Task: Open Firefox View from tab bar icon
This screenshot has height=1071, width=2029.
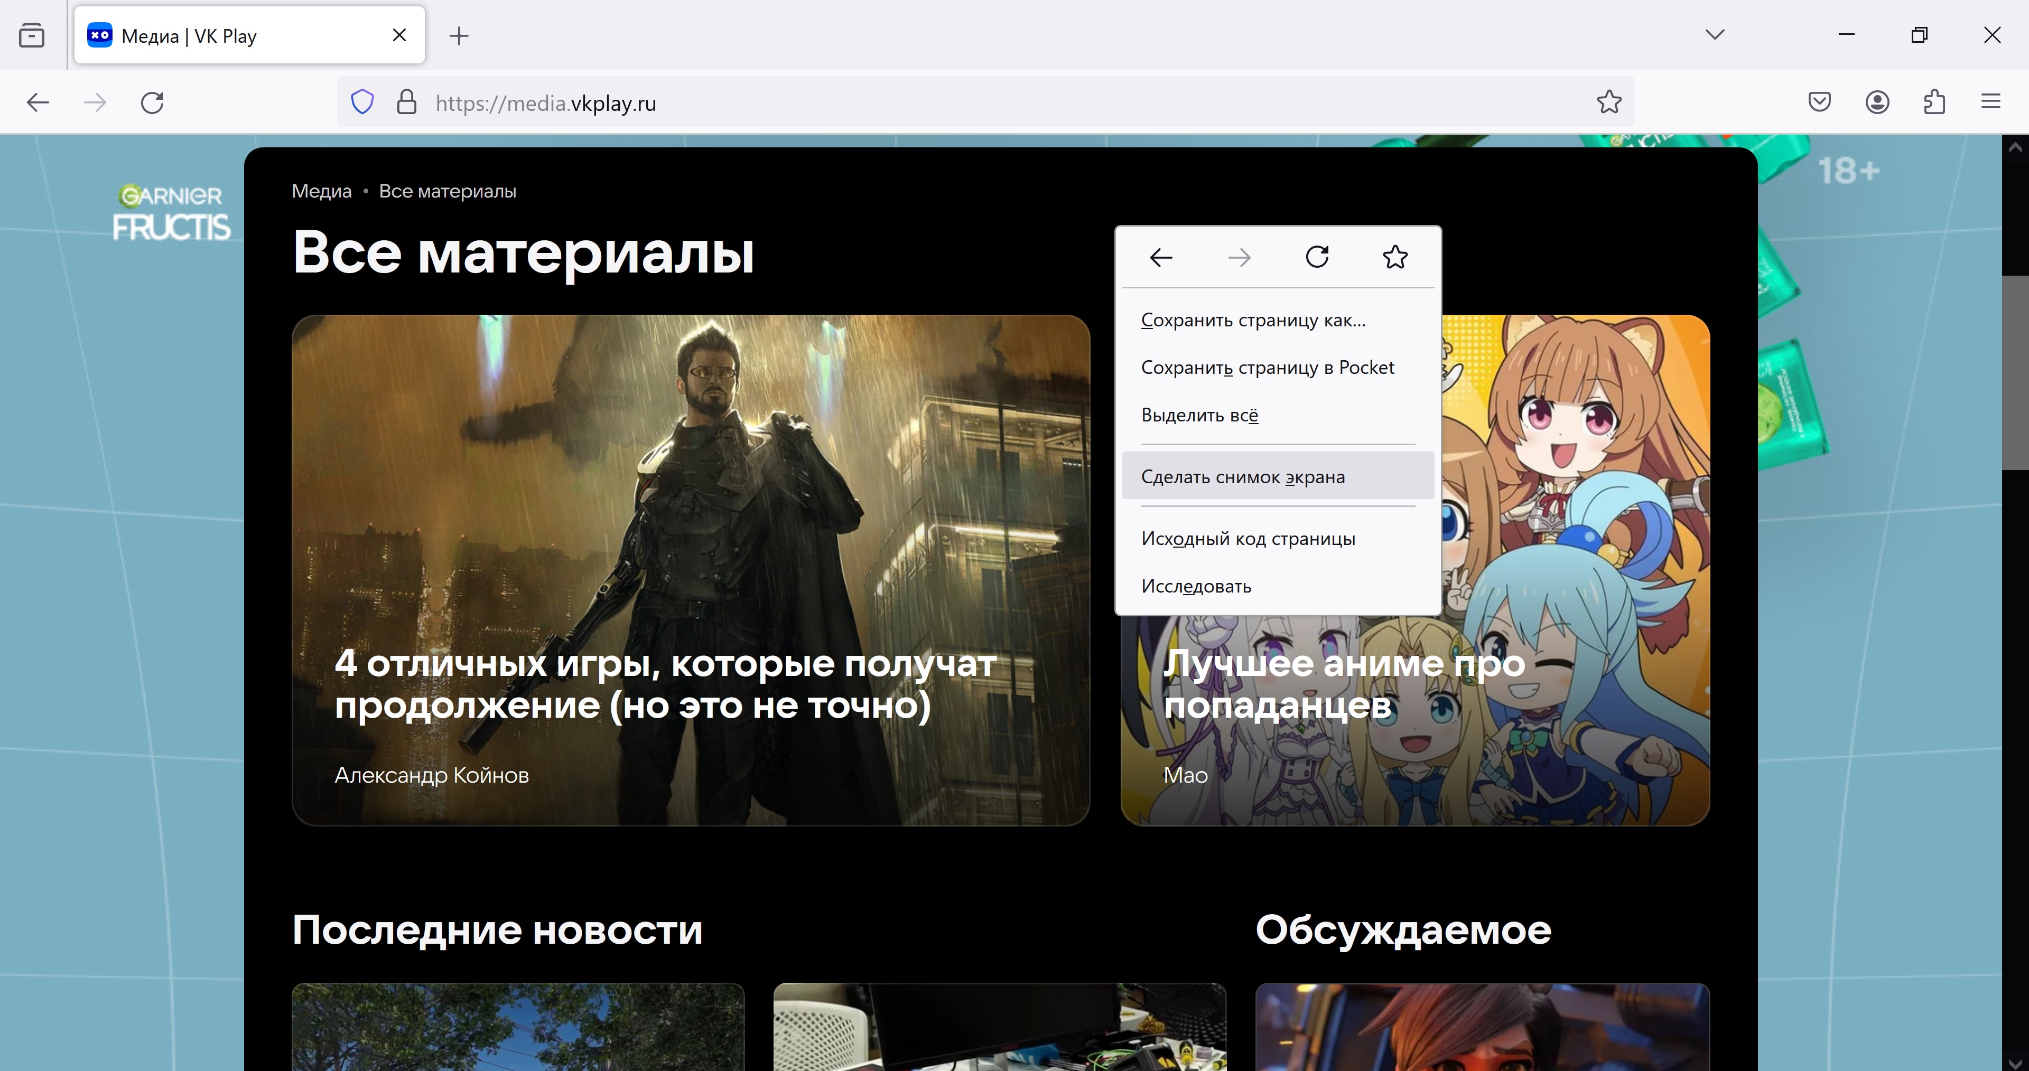Action: (x=32, y=35)
